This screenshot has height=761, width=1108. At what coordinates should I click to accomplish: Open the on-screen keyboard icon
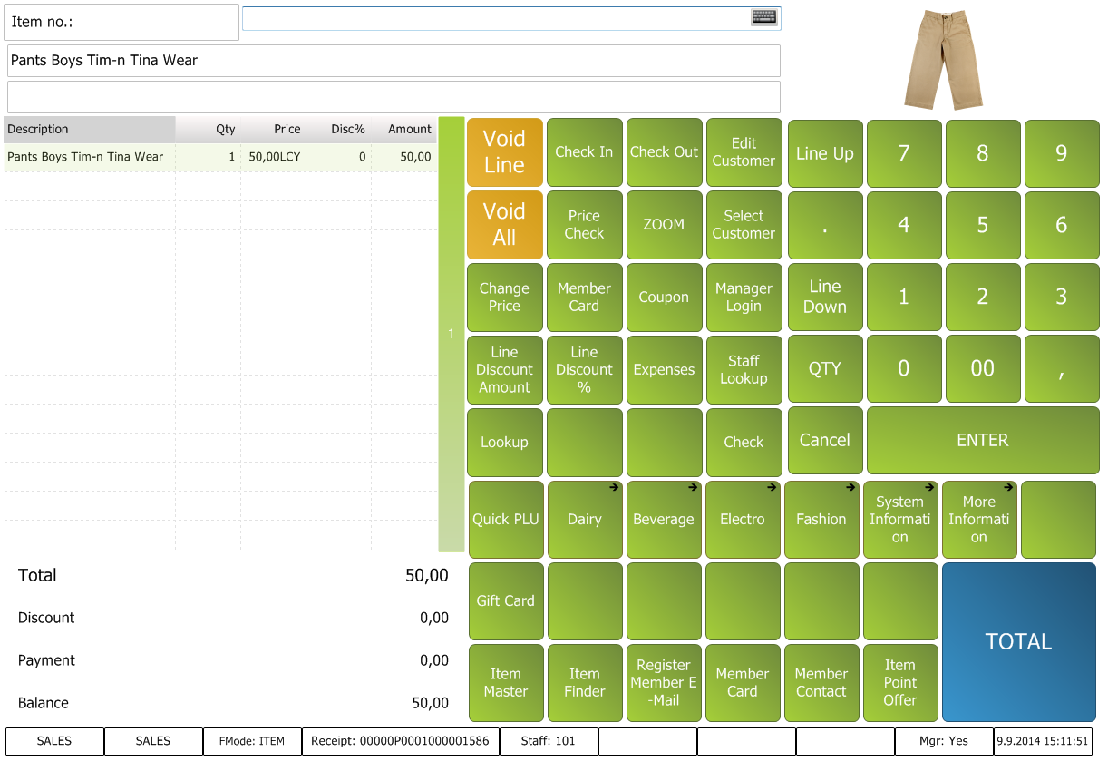[763, 17]
